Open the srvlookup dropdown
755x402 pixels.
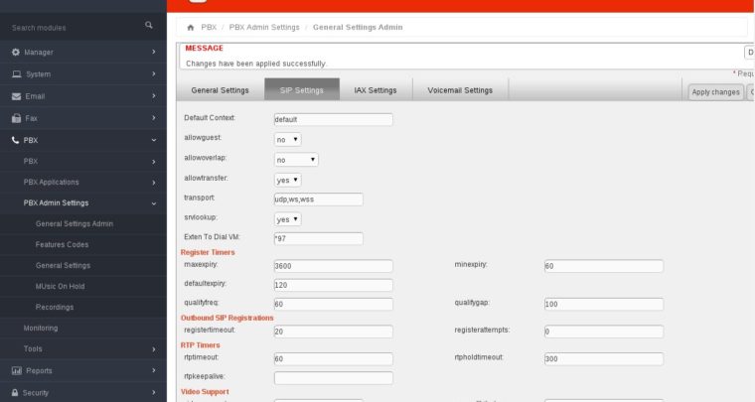[x=287, y=219]
